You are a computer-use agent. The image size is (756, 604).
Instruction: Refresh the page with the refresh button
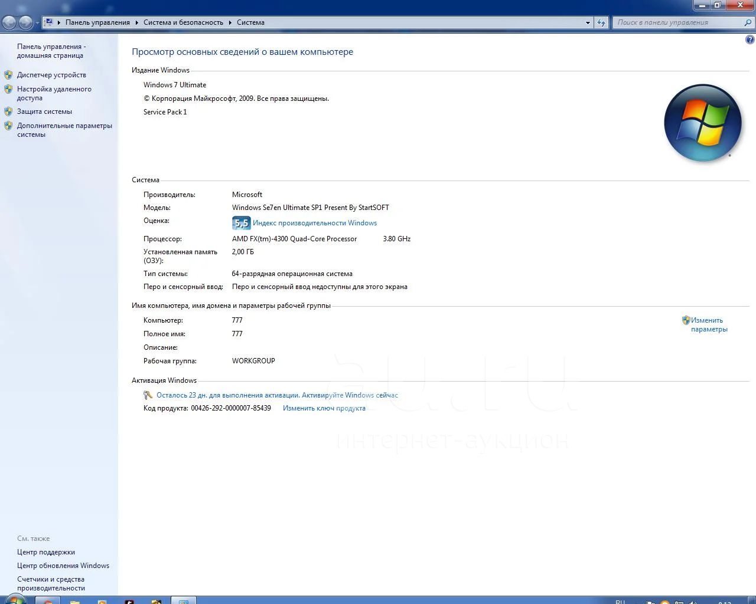click(x=601, y=22)
